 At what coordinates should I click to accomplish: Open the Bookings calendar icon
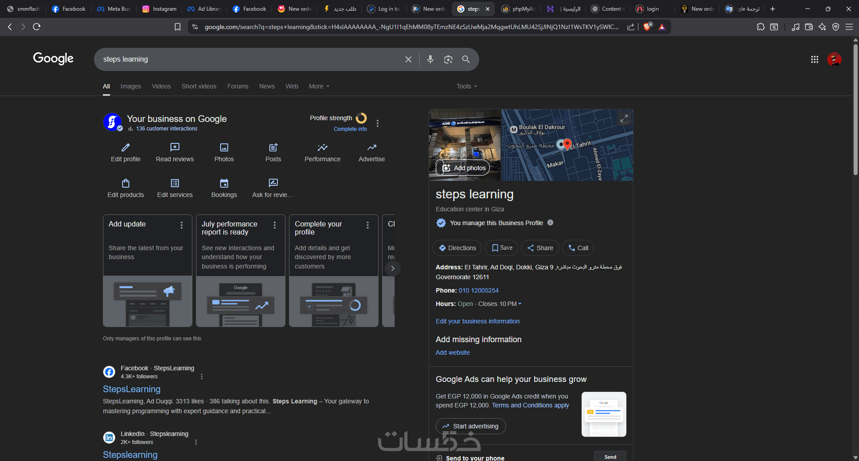click(224, 183)
